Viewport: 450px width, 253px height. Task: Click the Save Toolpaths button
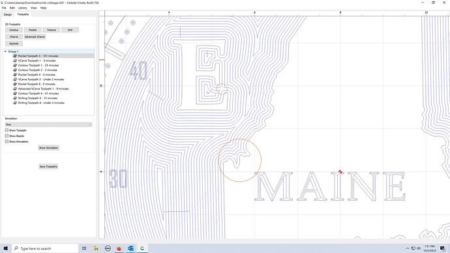tap(48, 166)
